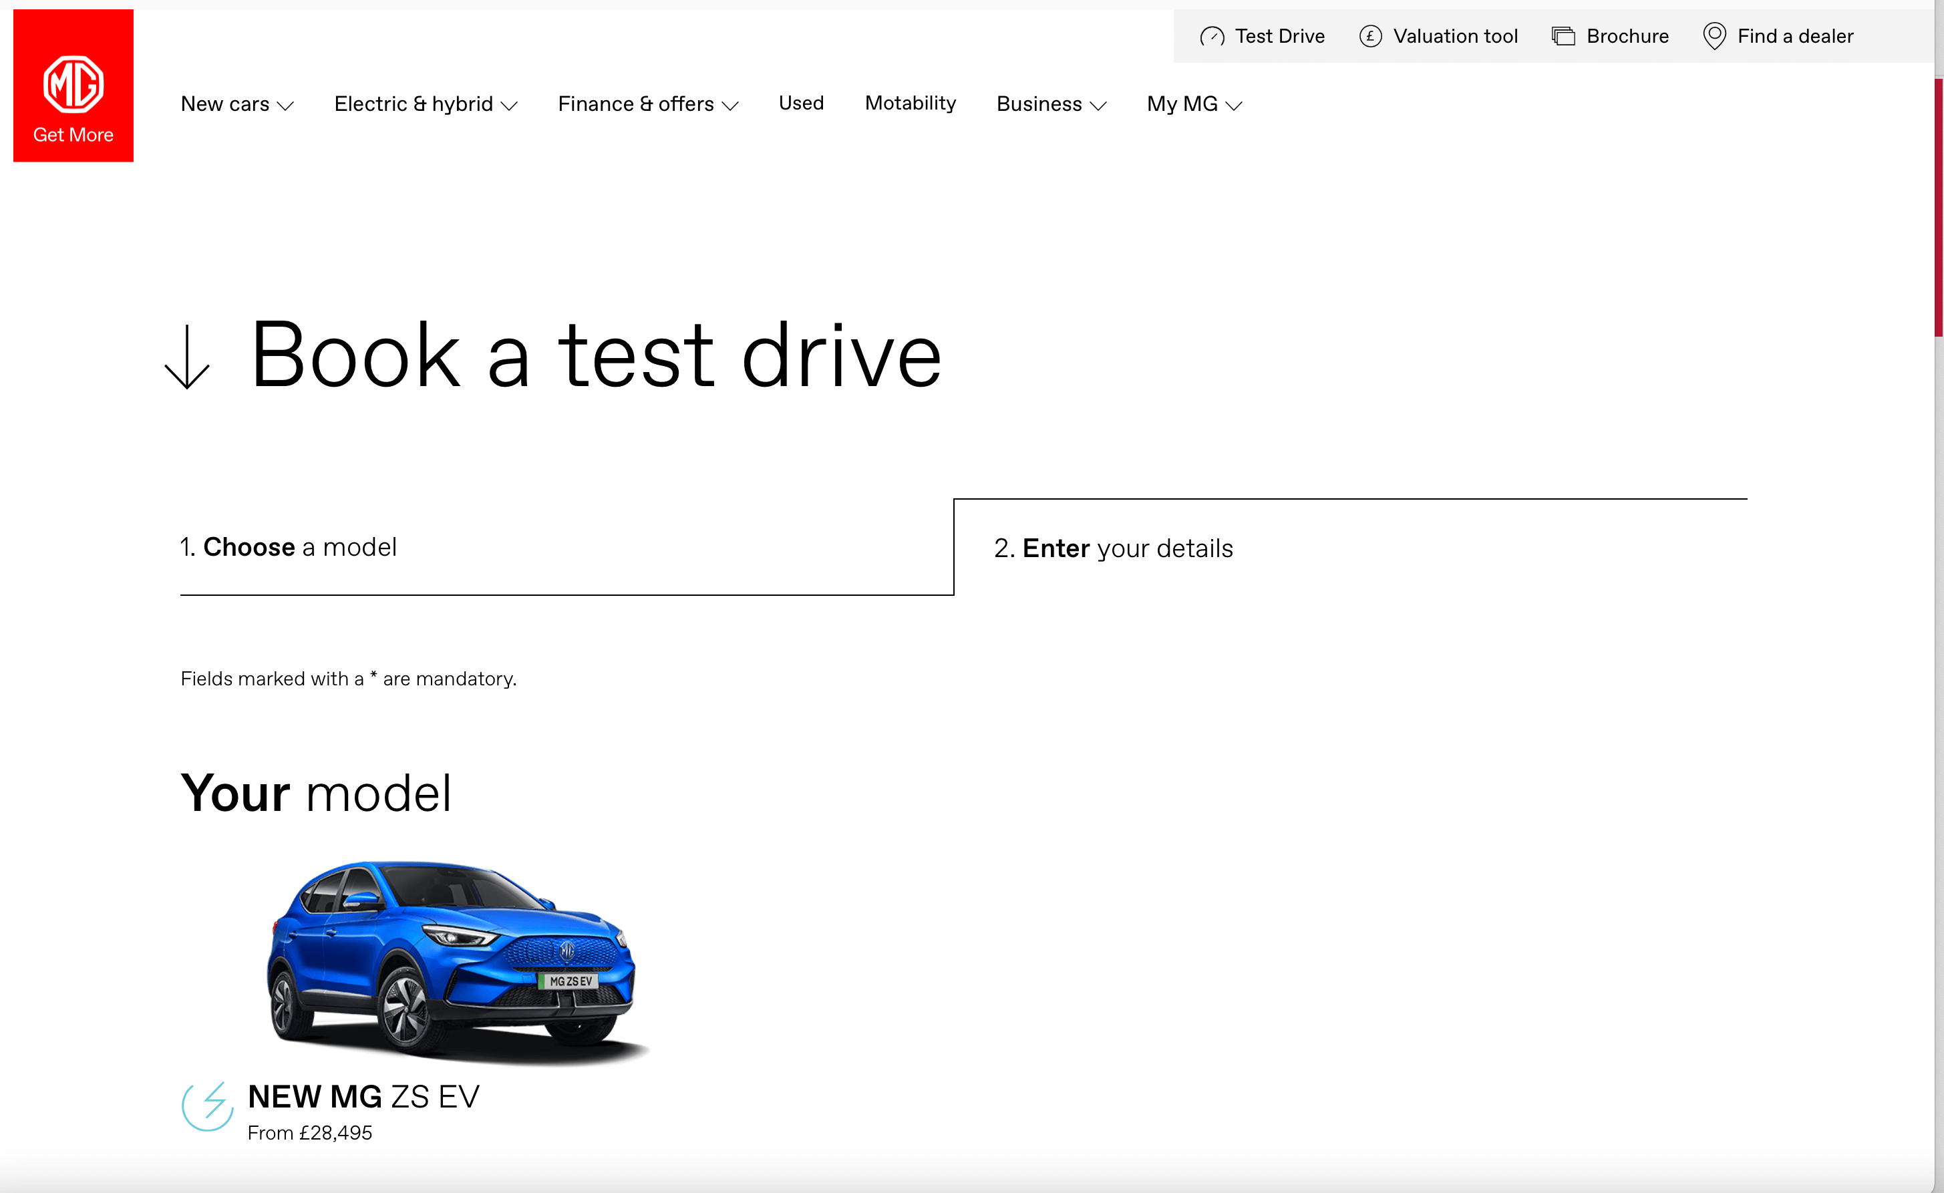Click the From £28,495 price text
This screenshot has width=1944, height=1193.
[309, 1133]
